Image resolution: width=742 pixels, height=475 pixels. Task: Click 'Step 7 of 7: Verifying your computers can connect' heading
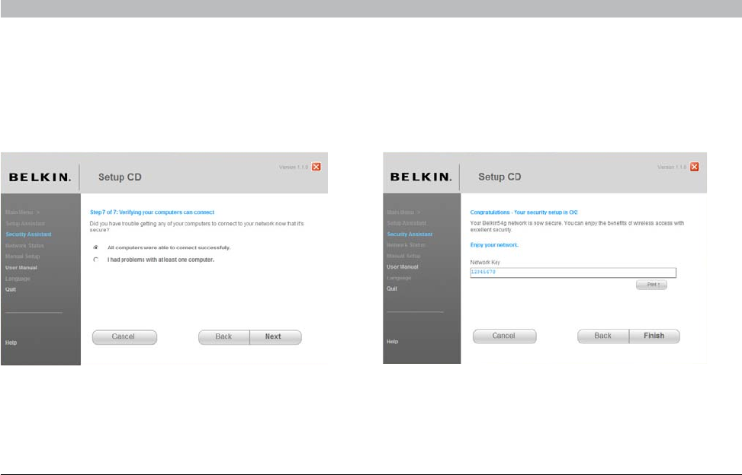152,212
